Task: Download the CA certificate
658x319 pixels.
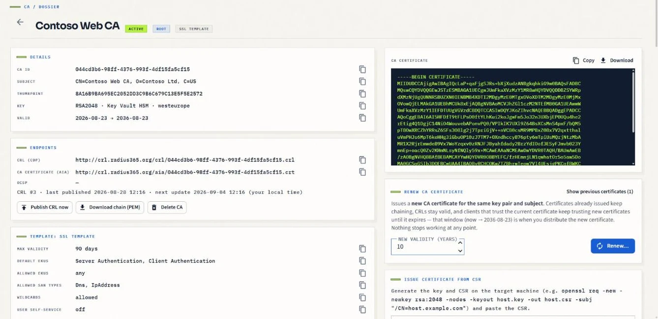Action: coord(617,60)
